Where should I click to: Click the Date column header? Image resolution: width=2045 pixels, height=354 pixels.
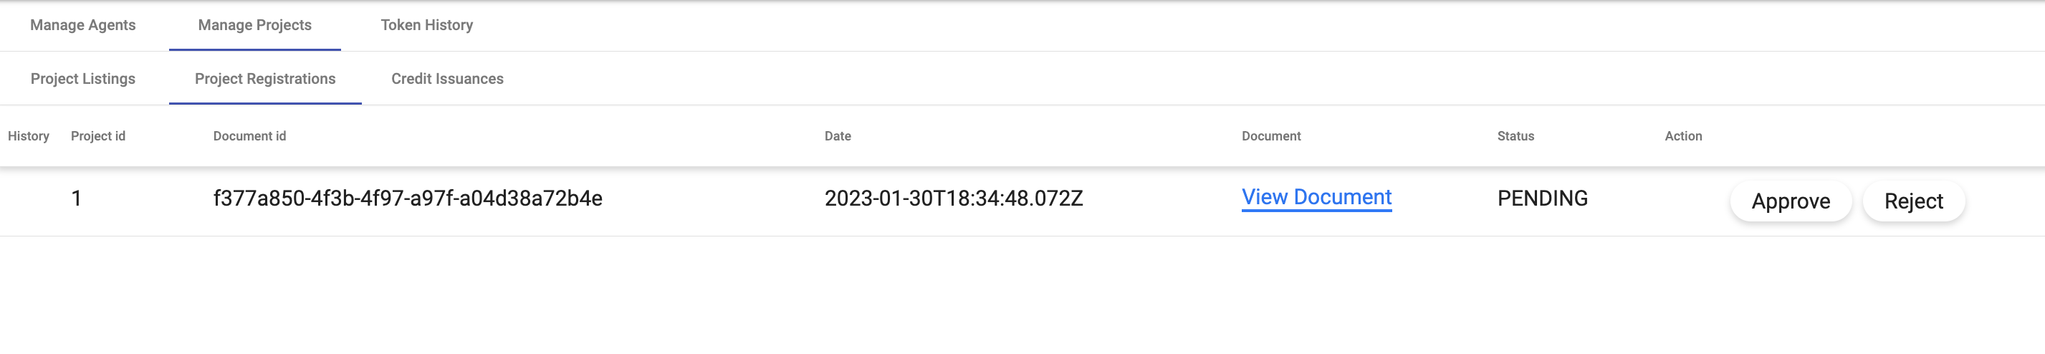[838, 137]
